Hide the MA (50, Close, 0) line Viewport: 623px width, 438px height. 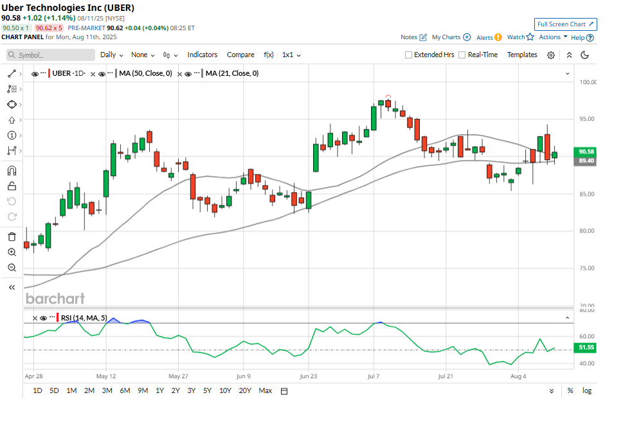pyautogui.click(x=102, y=74)
